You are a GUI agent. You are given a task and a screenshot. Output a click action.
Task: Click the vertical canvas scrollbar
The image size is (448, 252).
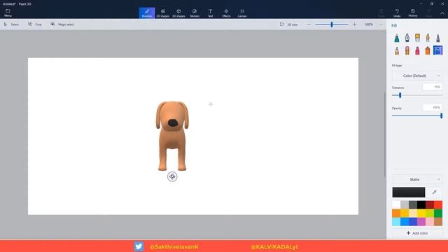(384, 135)
